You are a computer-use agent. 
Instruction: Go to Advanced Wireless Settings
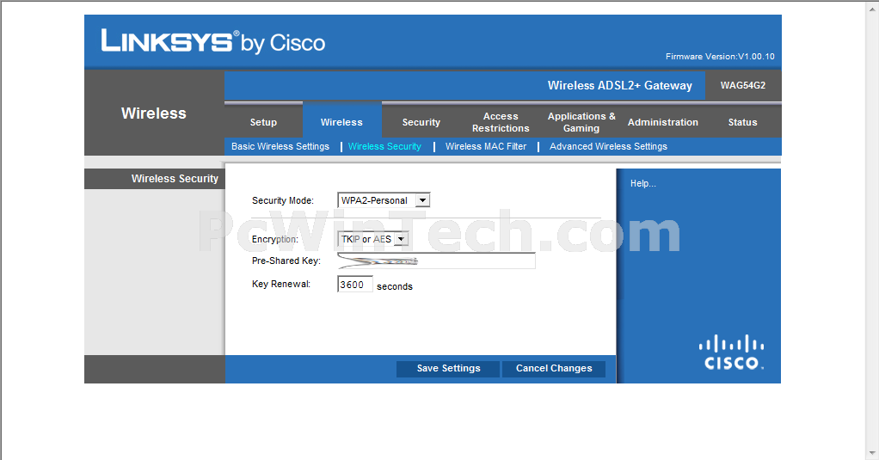click(608, 146)
